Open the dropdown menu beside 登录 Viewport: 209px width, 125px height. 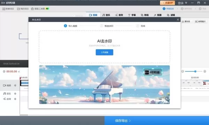click(x=186, y=3)
